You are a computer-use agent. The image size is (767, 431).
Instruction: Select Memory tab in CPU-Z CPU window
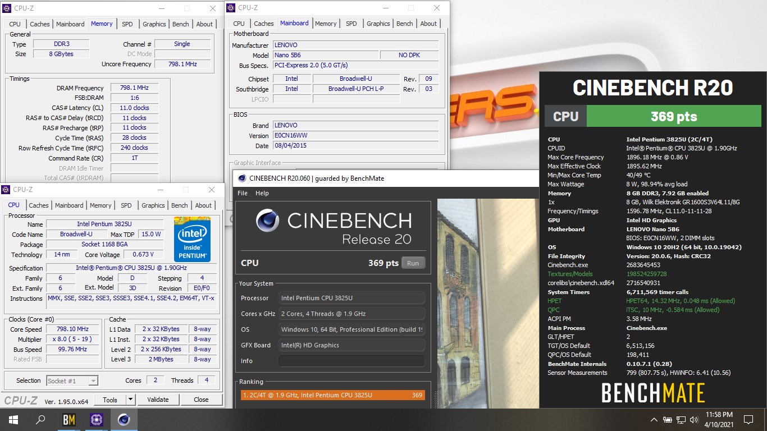[x=101, y=205]
